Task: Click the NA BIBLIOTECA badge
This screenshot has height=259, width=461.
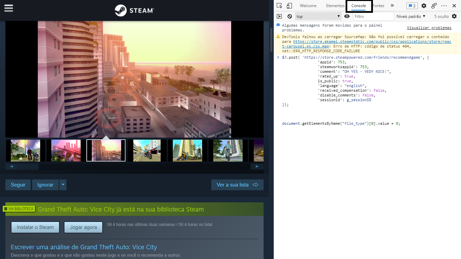Action: (x=19, y=209)
